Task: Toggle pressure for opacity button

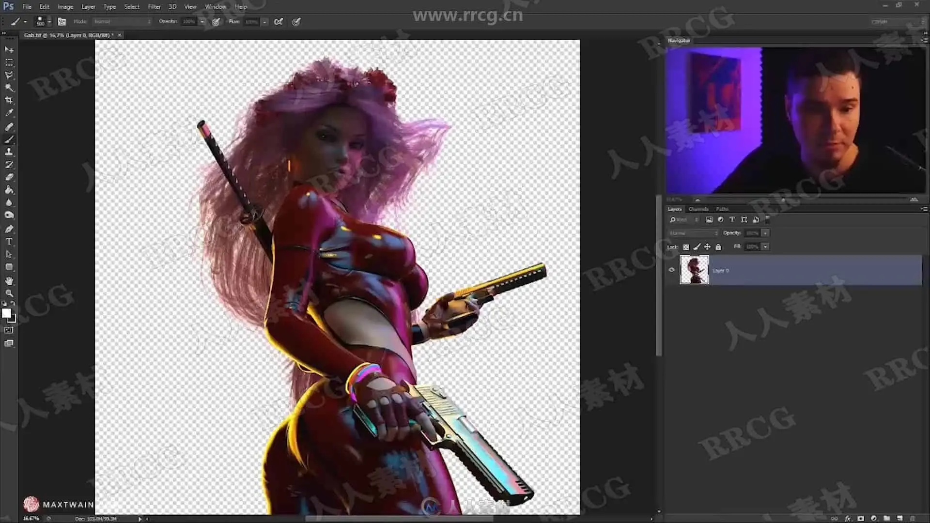Action: [x=216, y=21]
